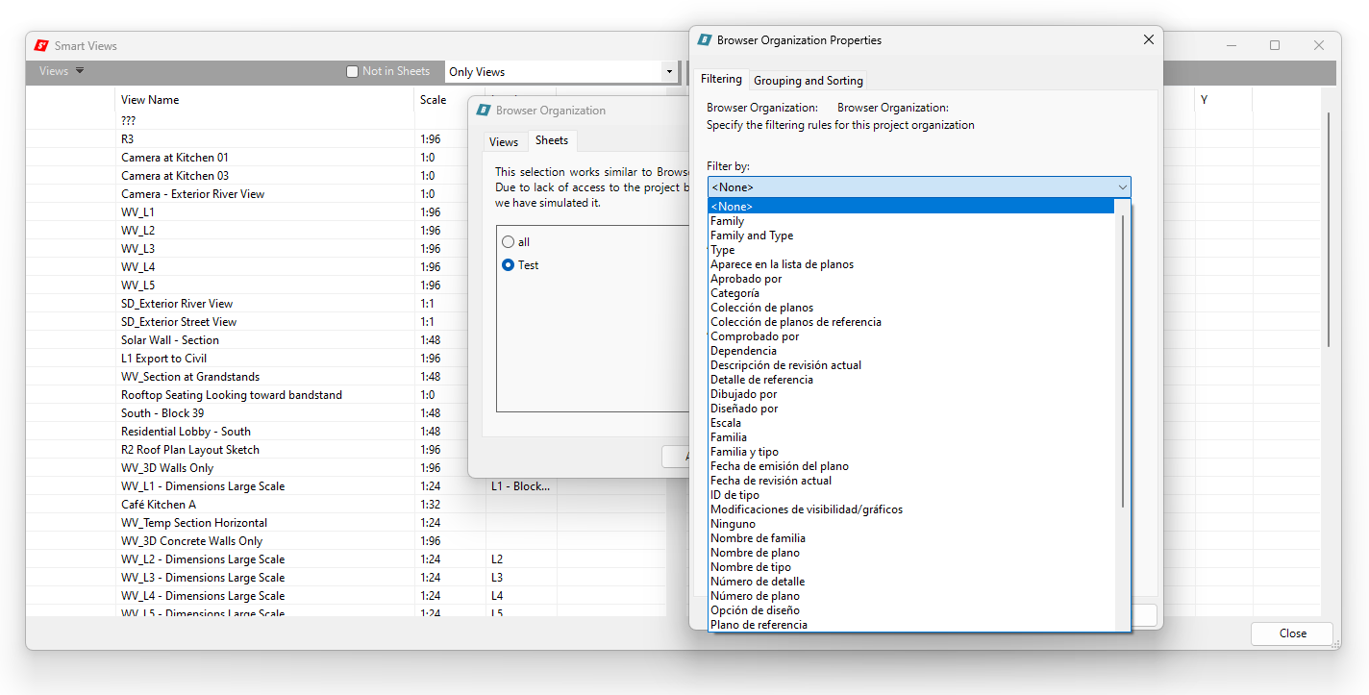Screen dimensions: 1369x695
Task: Click the Scale column header
Action: 450,100
